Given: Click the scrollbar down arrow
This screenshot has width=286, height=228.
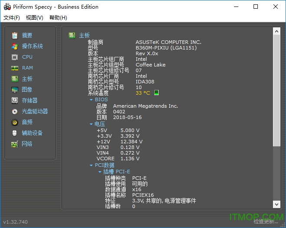Looking at the screenshot, I should 276,204.
